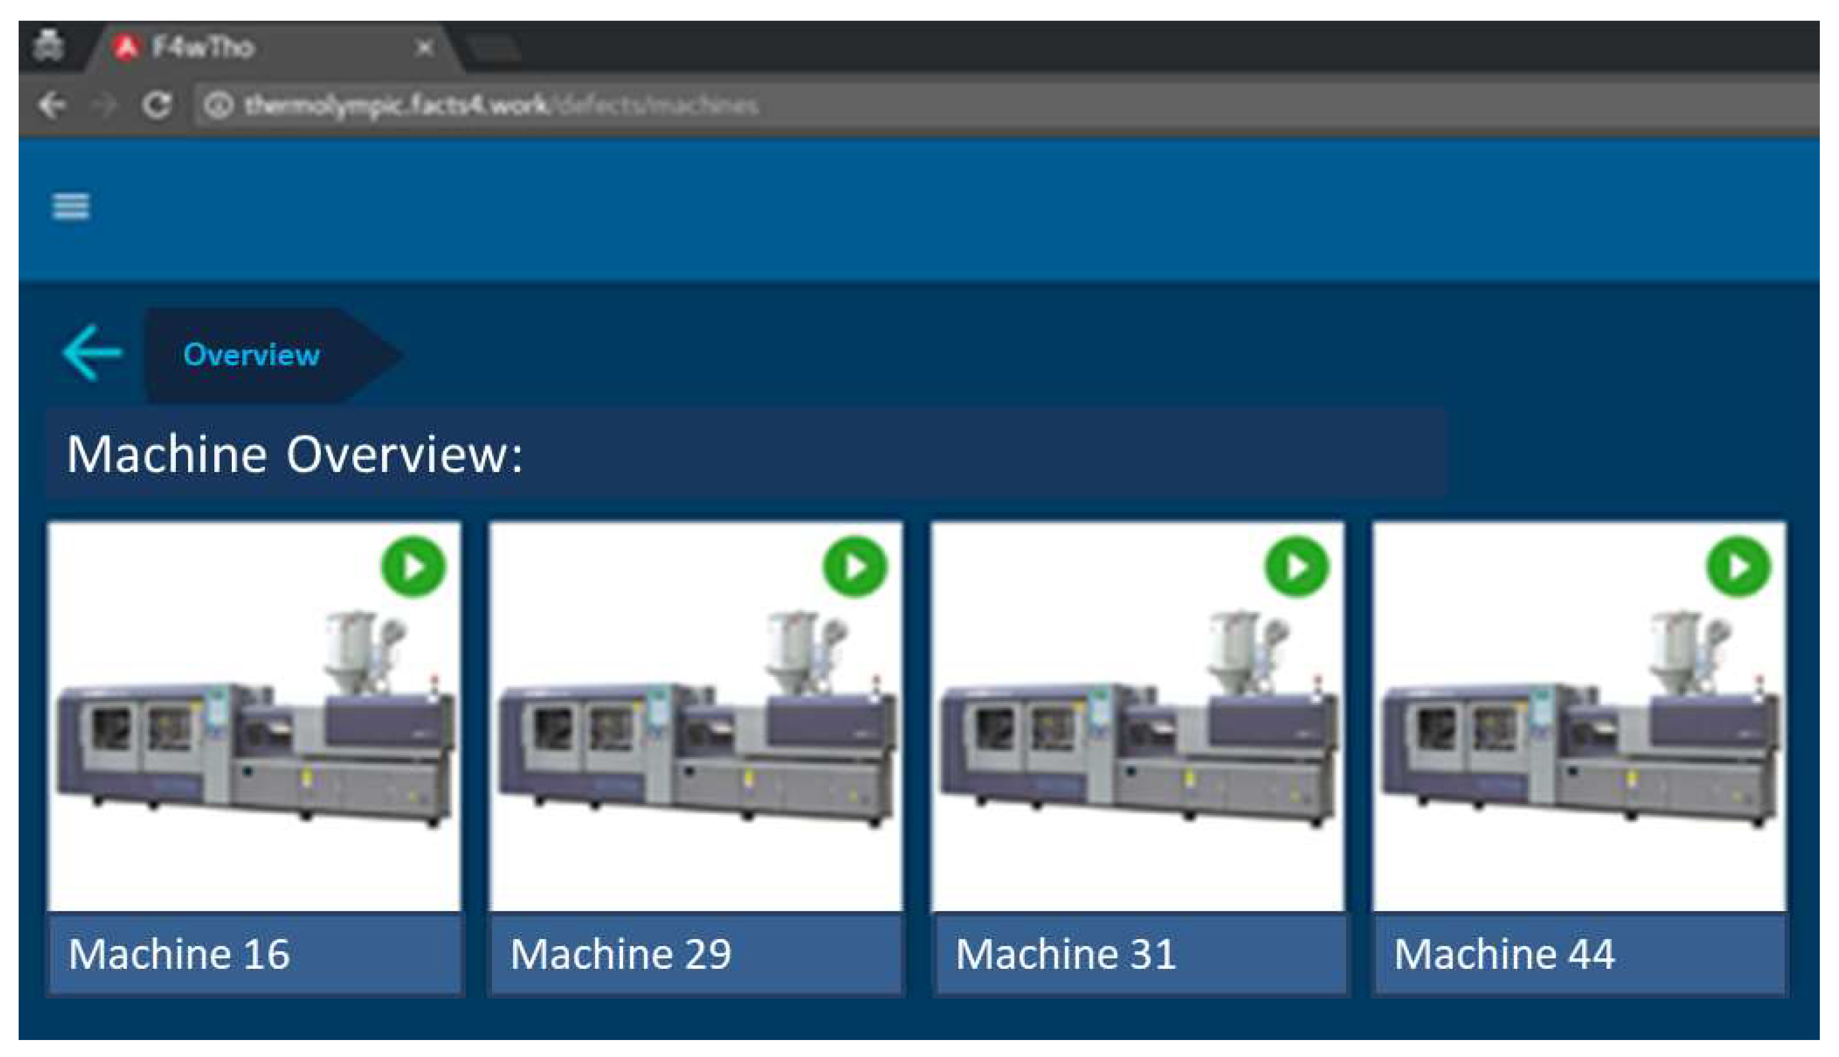1839x1057 pixels.
Task: Click green play icon on Machine 29
Action: pos(854,567)
